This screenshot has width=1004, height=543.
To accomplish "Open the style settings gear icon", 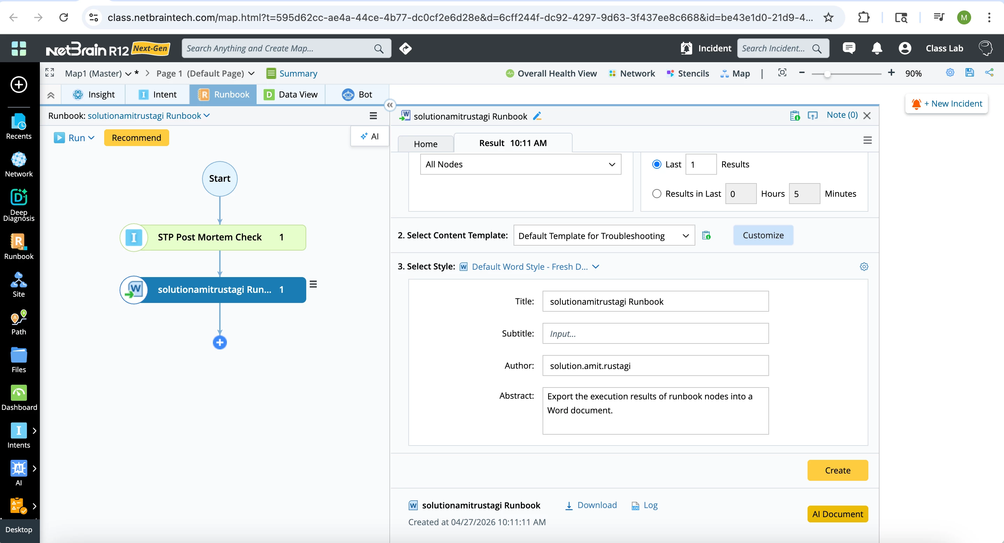I will point(864,267).
